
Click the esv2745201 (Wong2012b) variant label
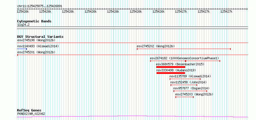click(36, 52)
